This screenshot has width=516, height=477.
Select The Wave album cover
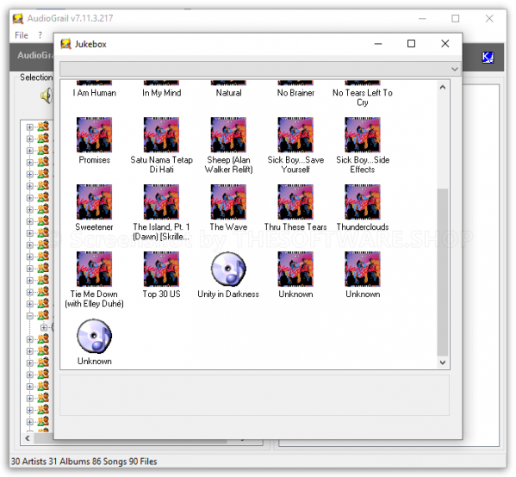tap(228, 201)
